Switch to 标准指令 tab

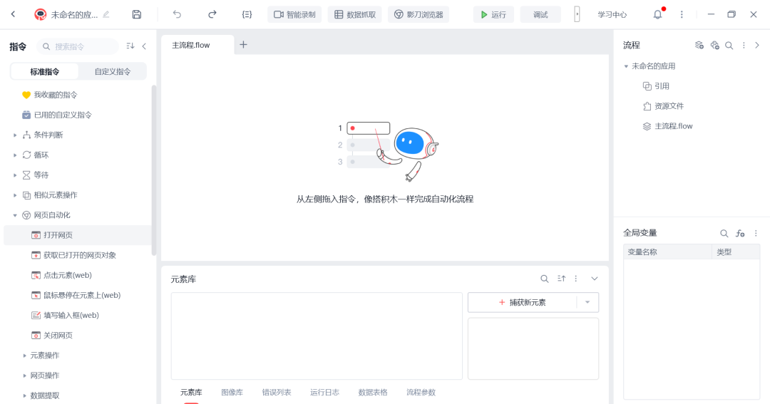pyautogui.click(x=44, y=72)
